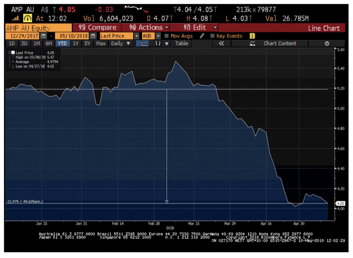Click legend row Low on 04/27/18
The height and width of the screenshot is (258, 353).
point(35,66)
